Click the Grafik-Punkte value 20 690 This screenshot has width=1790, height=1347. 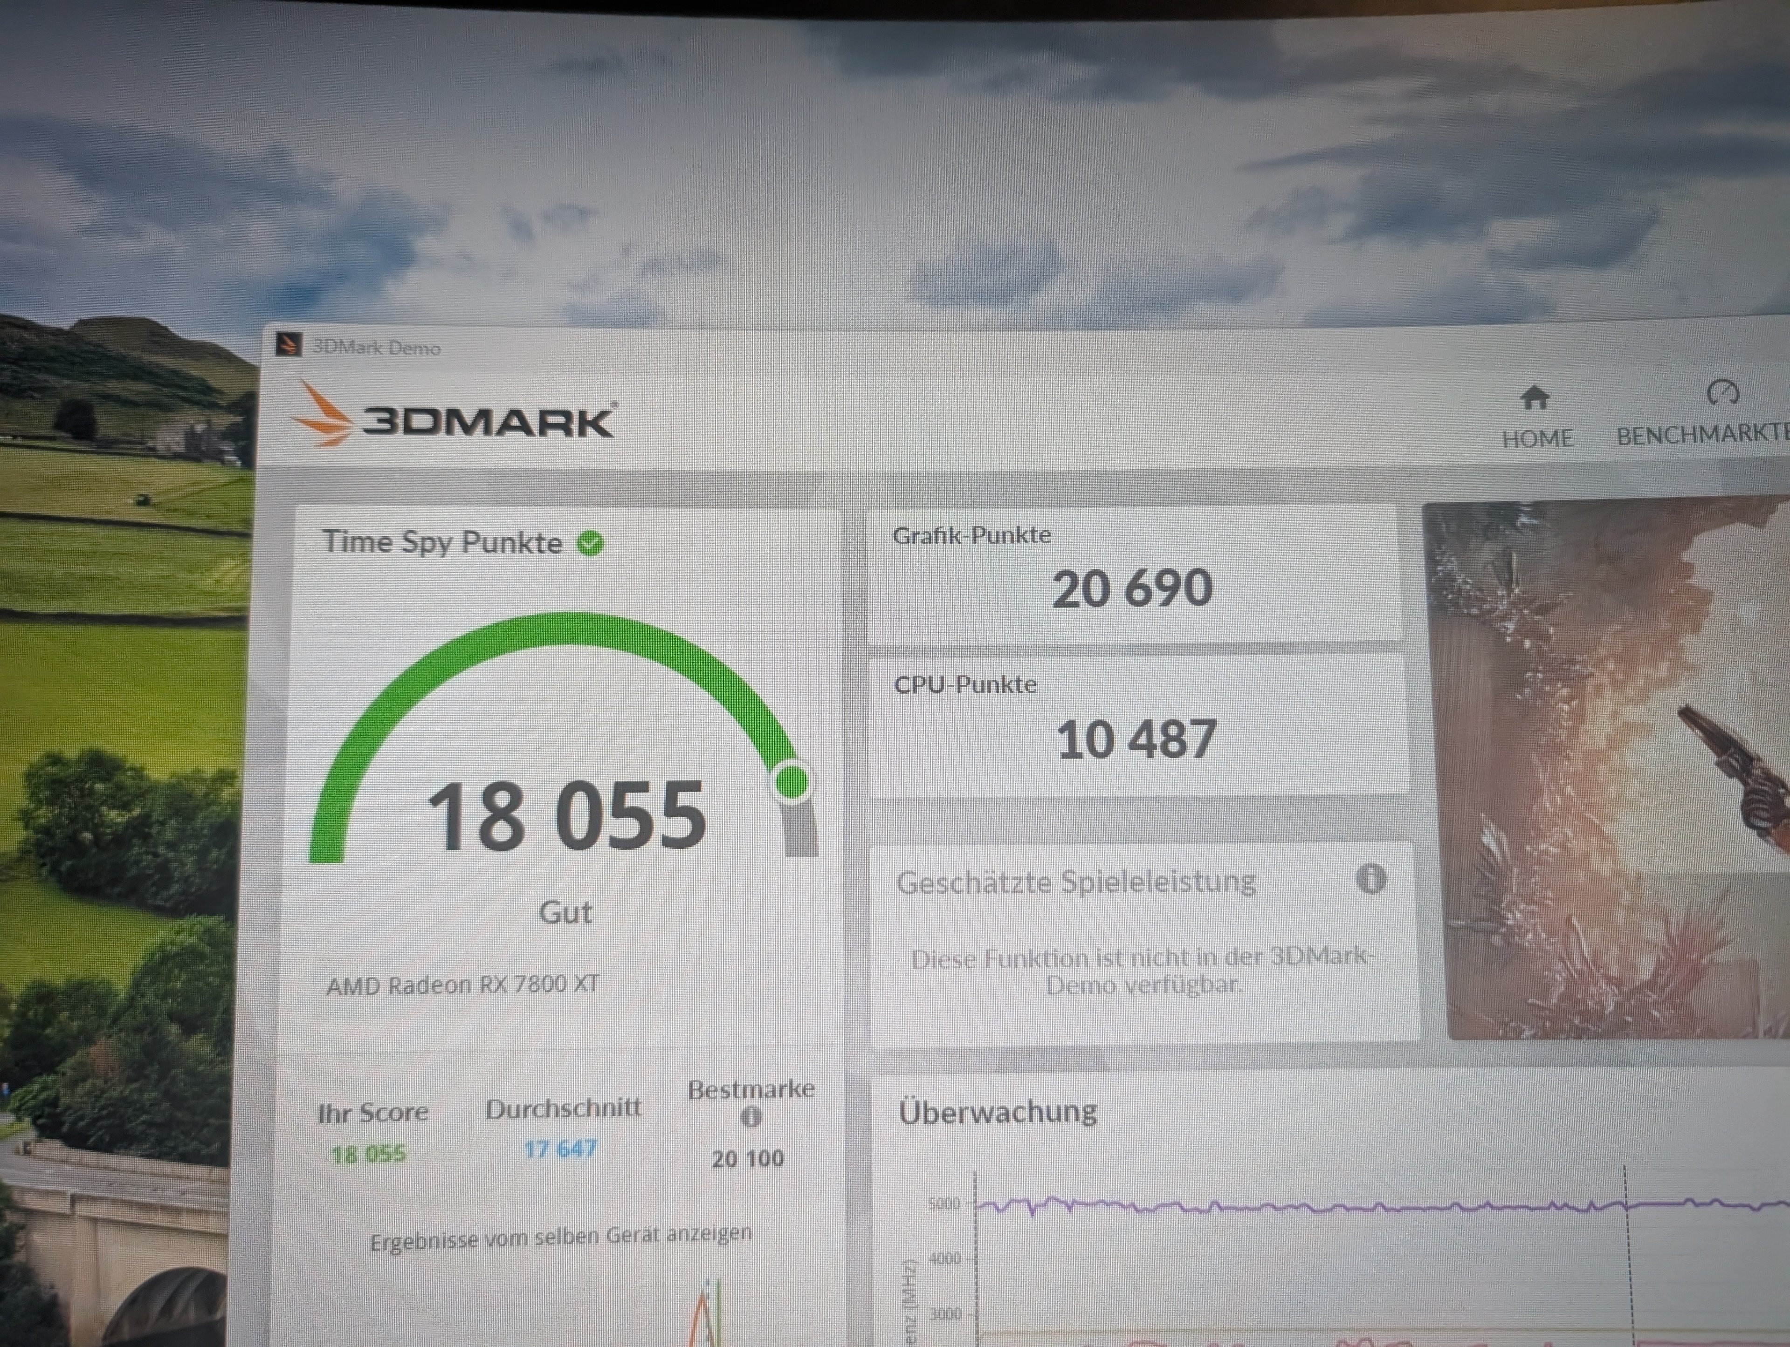(1132, 588)
